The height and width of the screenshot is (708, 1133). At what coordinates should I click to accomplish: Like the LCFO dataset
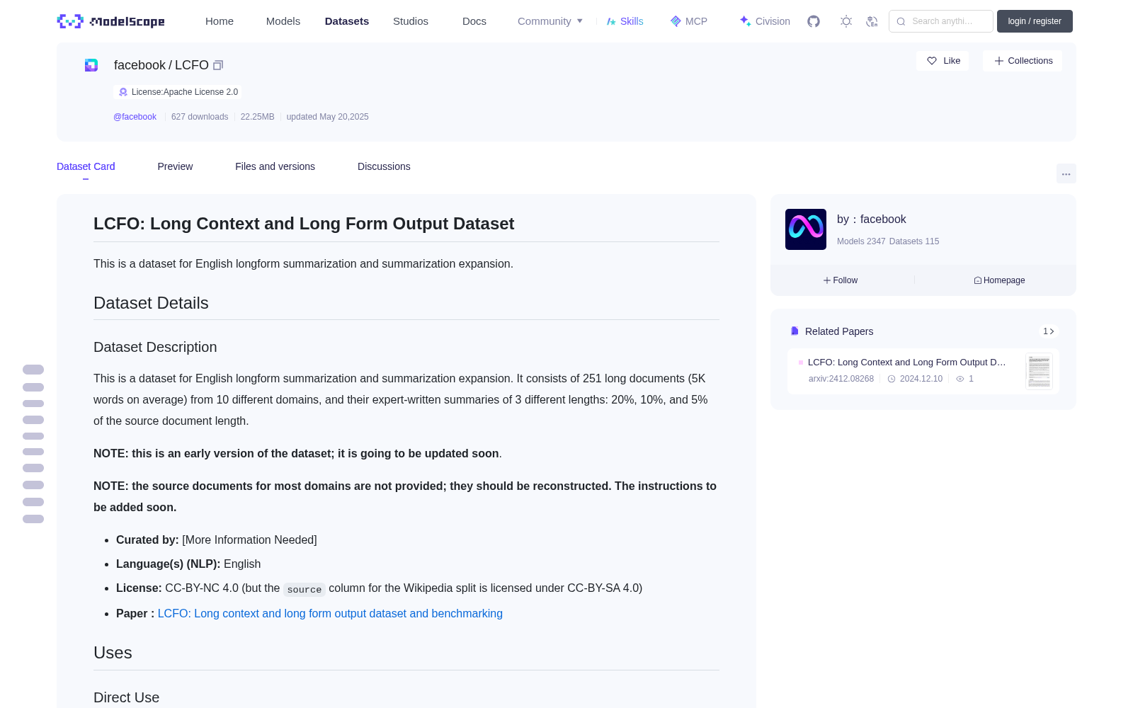943,61
